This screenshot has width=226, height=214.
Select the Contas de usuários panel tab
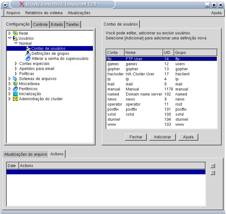tap(121, 24)
